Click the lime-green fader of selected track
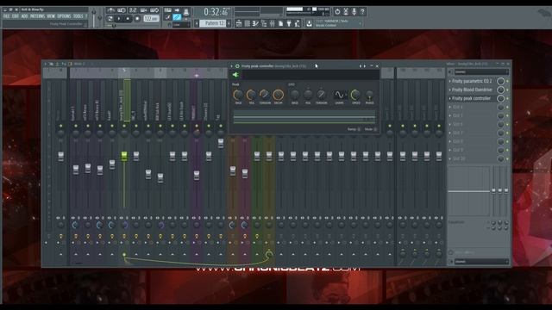 click(x=124, y=156)
